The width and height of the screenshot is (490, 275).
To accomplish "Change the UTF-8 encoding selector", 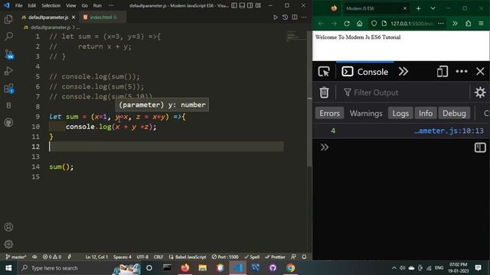I will point(142,257).
